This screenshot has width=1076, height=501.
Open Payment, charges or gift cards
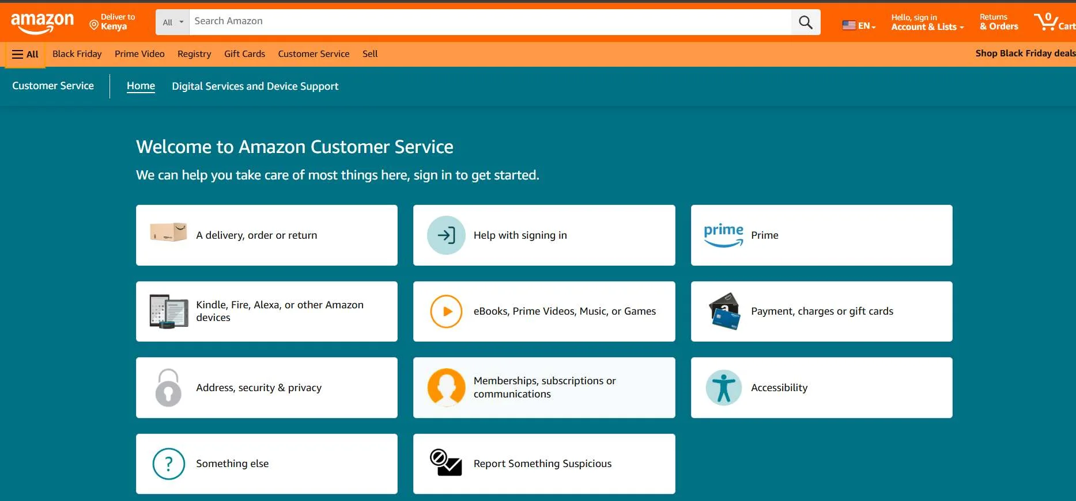(x=822, y=311)
